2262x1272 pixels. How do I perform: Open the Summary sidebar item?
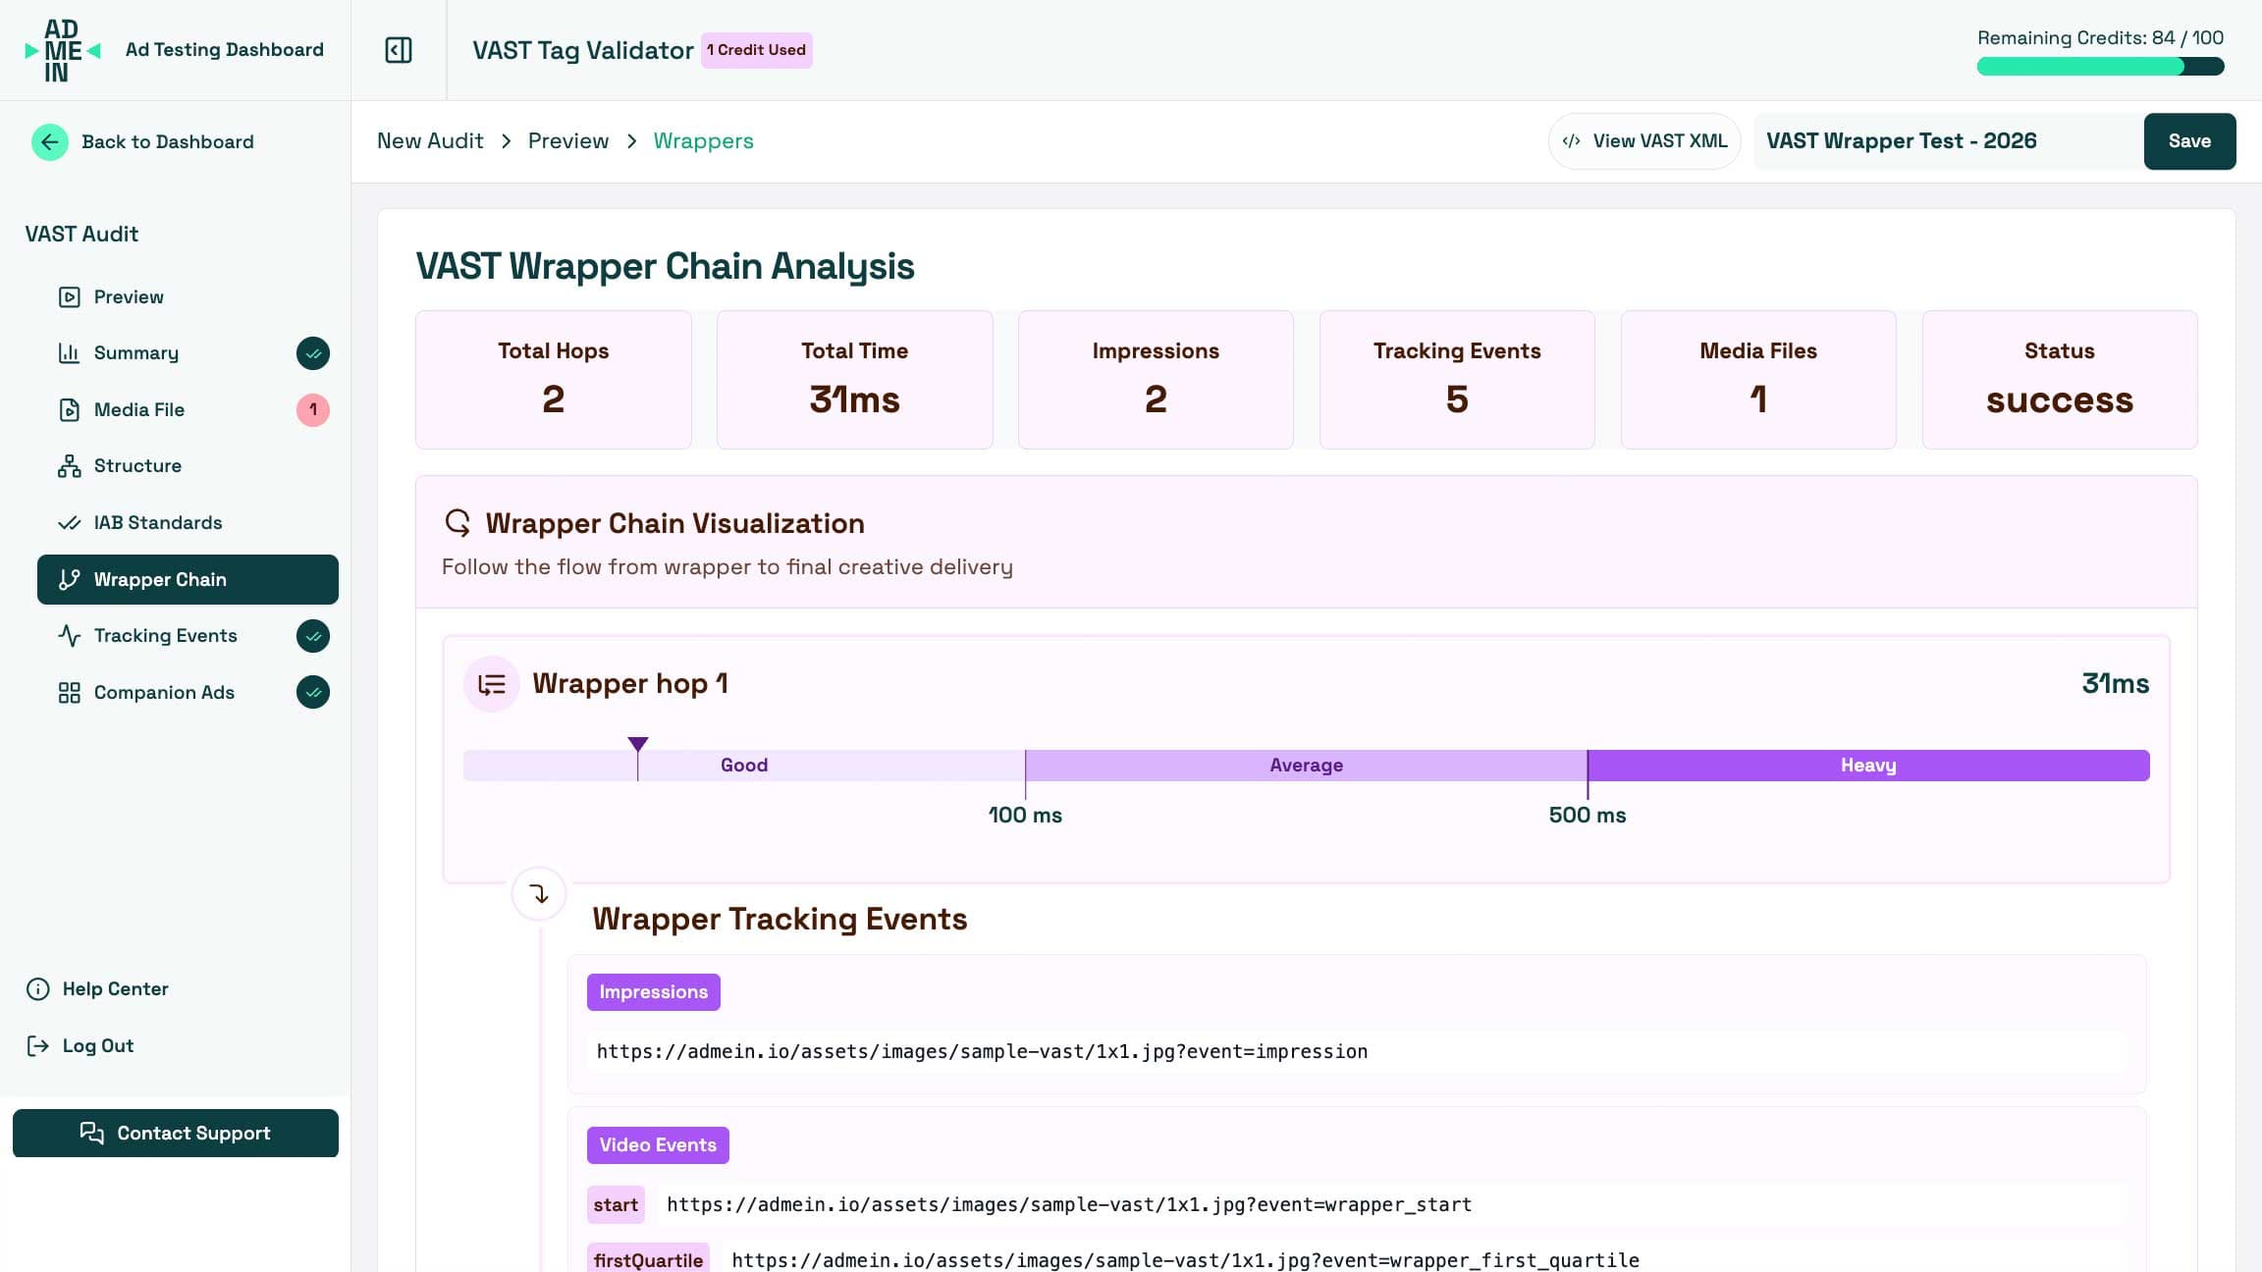188,352
